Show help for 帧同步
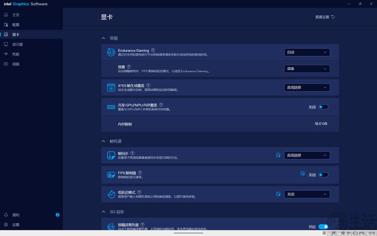377x236 pixels. tap(132, 153)
